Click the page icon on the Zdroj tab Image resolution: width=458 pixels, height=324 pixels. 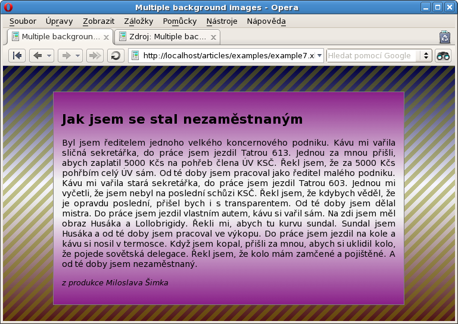click(x=123, y=36)
